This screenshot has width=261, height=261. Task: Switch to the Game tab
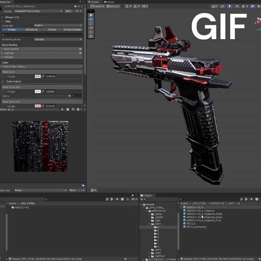(x=109, y=2)
